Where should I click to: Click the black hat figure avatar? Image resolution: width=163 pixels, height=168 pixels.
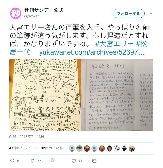(x=124, y=148)
